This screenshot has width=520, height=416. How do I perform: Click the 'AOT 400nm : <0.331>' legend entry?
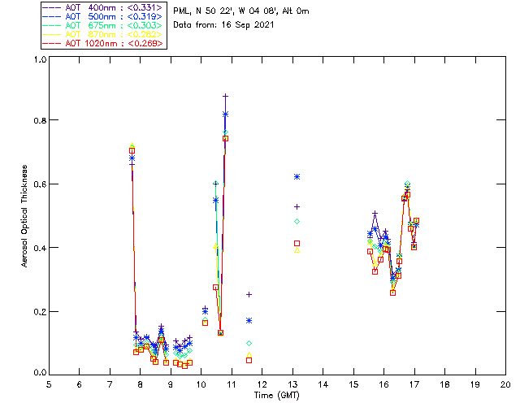pos(103,7)
